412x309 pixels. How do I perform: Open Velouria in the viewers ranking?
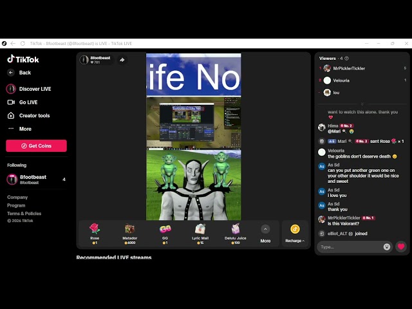click(x=362, y=80)
